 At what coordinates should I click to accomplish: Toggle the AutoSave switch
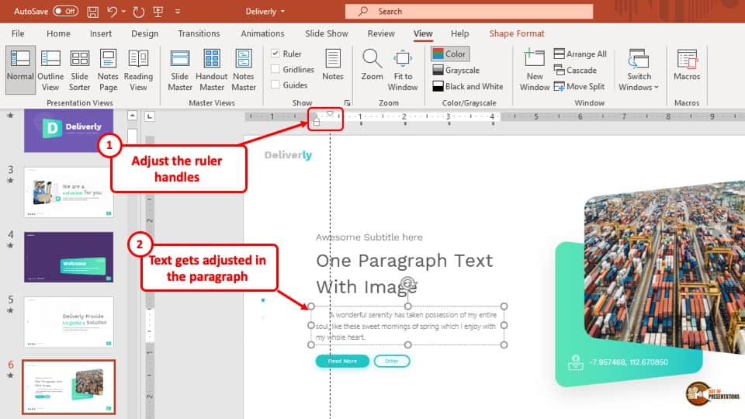(x=65, y=11)
